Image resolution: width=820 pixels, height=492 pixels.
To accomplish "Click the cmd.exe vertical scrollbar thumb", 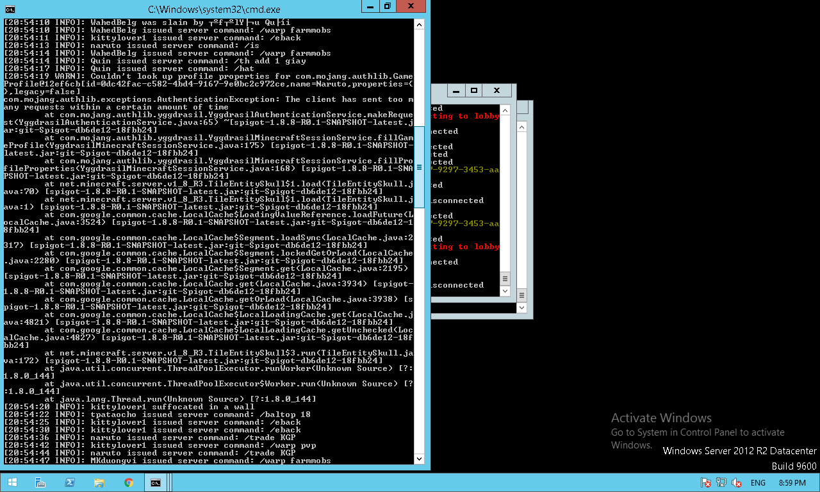I will (x=419, y=167).
